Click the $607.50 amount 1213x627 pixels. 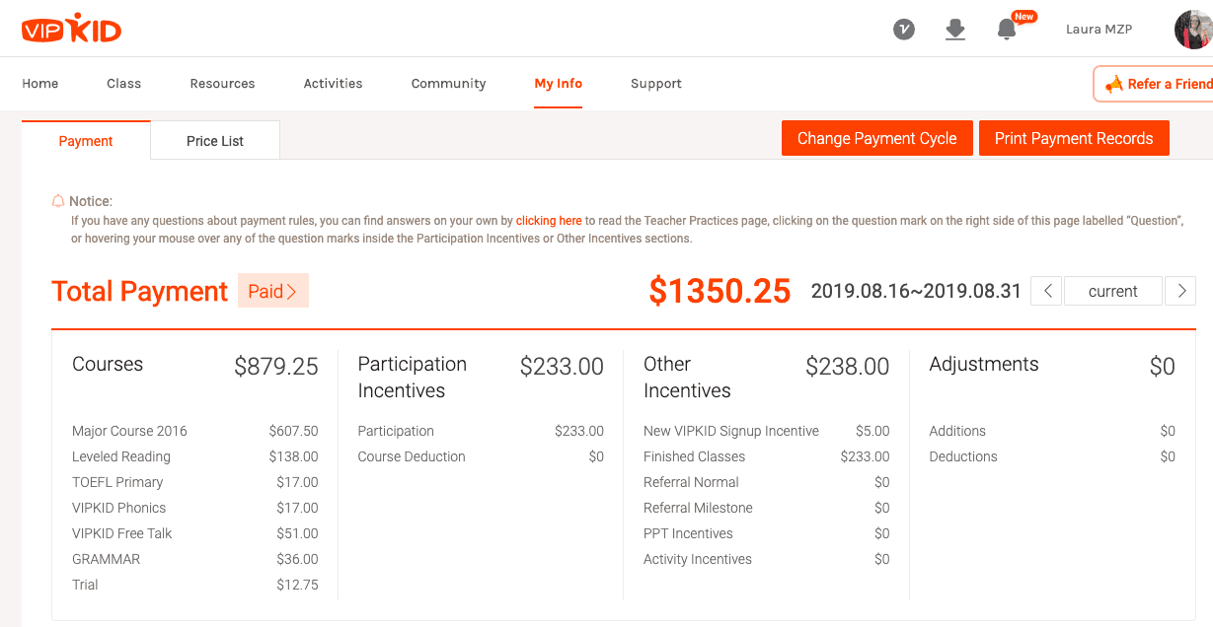(293, 431)
